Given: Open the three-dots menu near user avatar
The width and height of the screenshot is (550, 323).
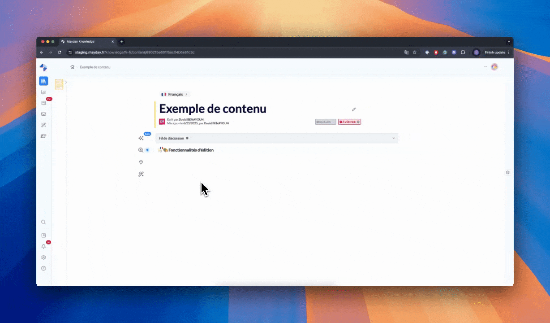Looking at the screenshot, I should (x=485, y=67).
